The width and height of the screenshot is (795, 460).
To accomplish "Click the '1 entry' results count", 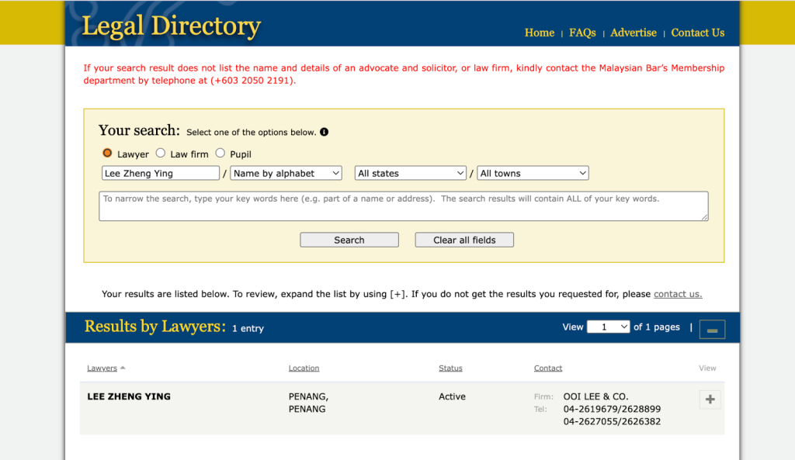I will point(248,328).
